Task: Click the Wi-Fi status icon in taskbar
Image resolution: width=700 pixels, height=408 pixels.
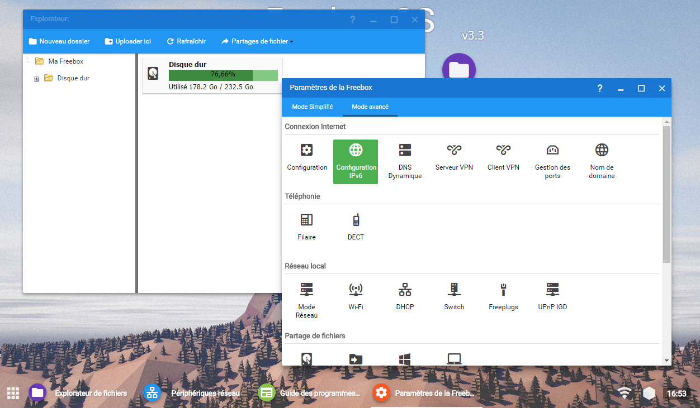Action: click(624, 393)
